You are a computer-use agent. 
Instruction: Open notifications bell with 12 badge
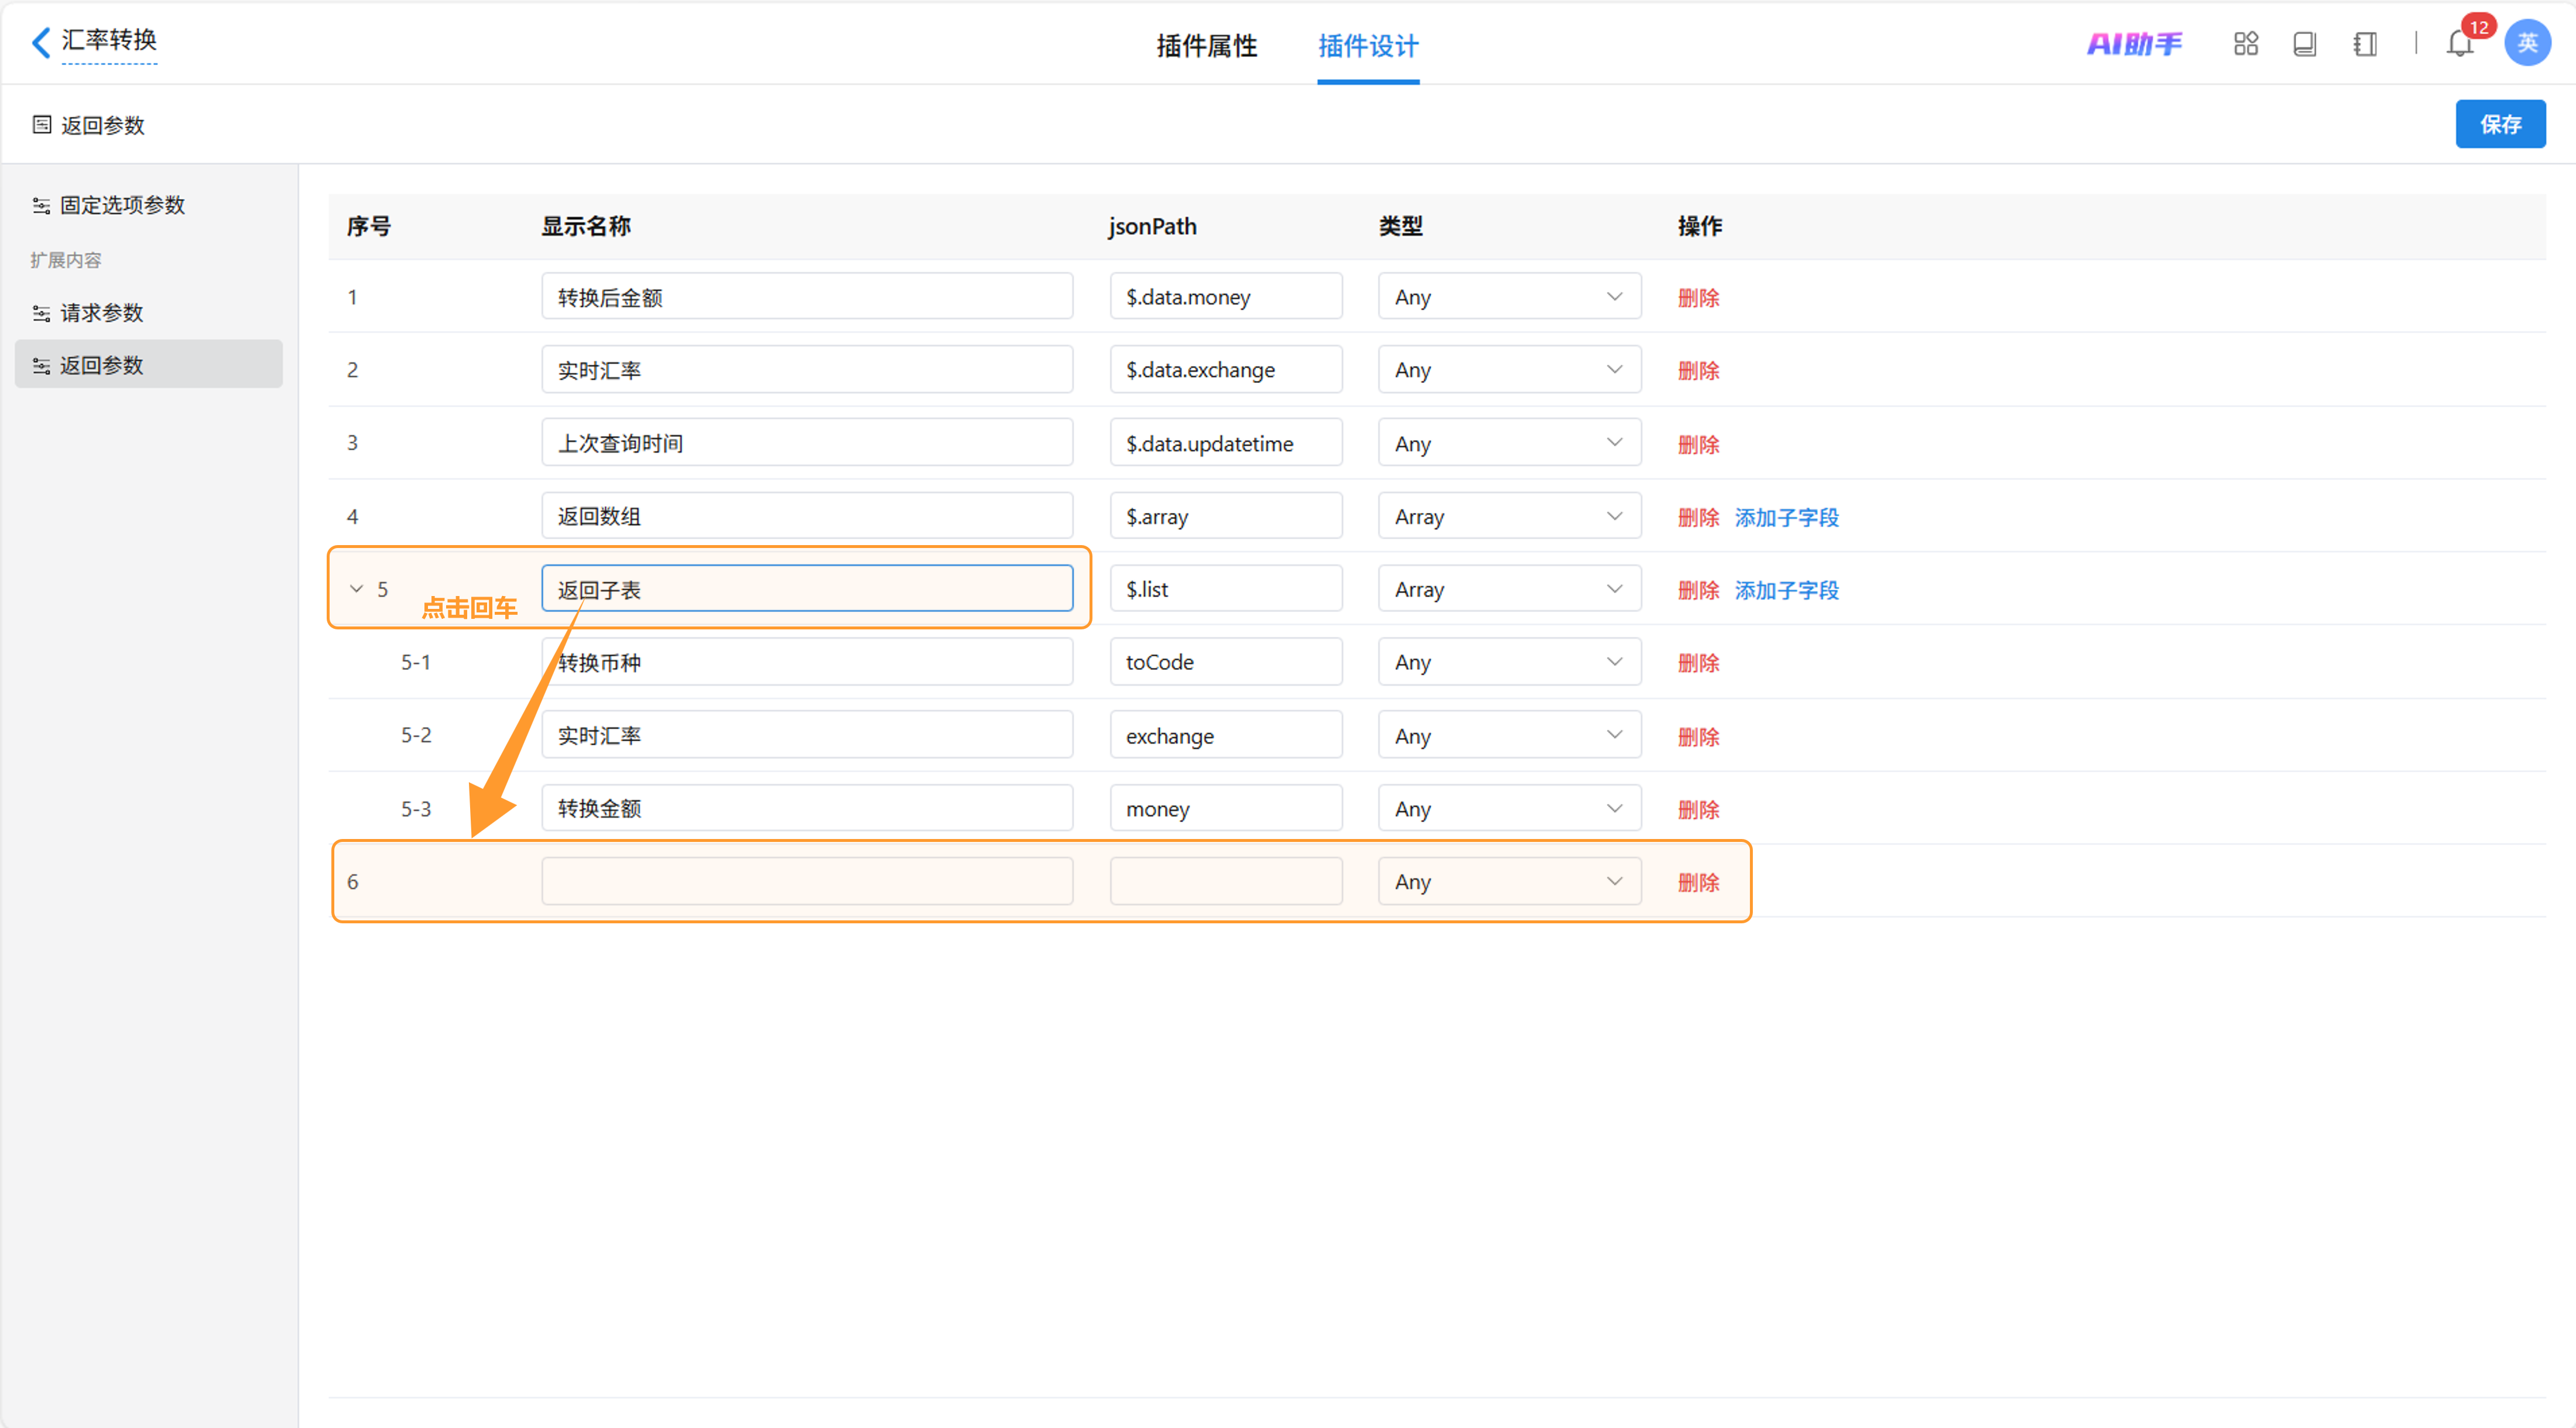coord(2459,44)
